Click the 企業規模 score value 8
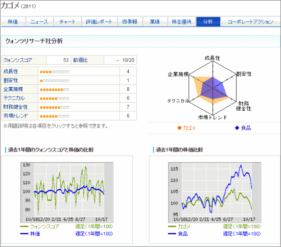Viewport: 281px width, 247px height. click(x=128, y=89)
